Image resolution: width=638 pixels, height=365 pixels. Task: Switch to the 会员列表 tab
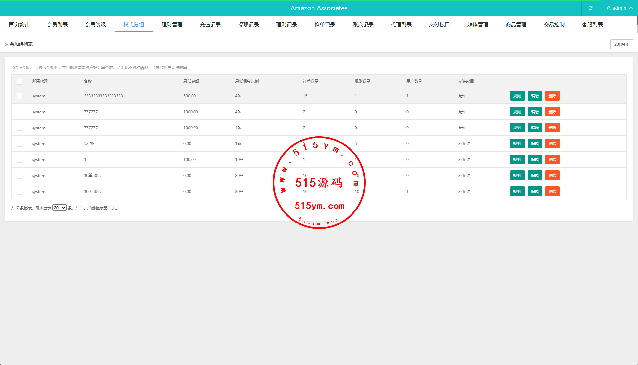click(57, 25)
